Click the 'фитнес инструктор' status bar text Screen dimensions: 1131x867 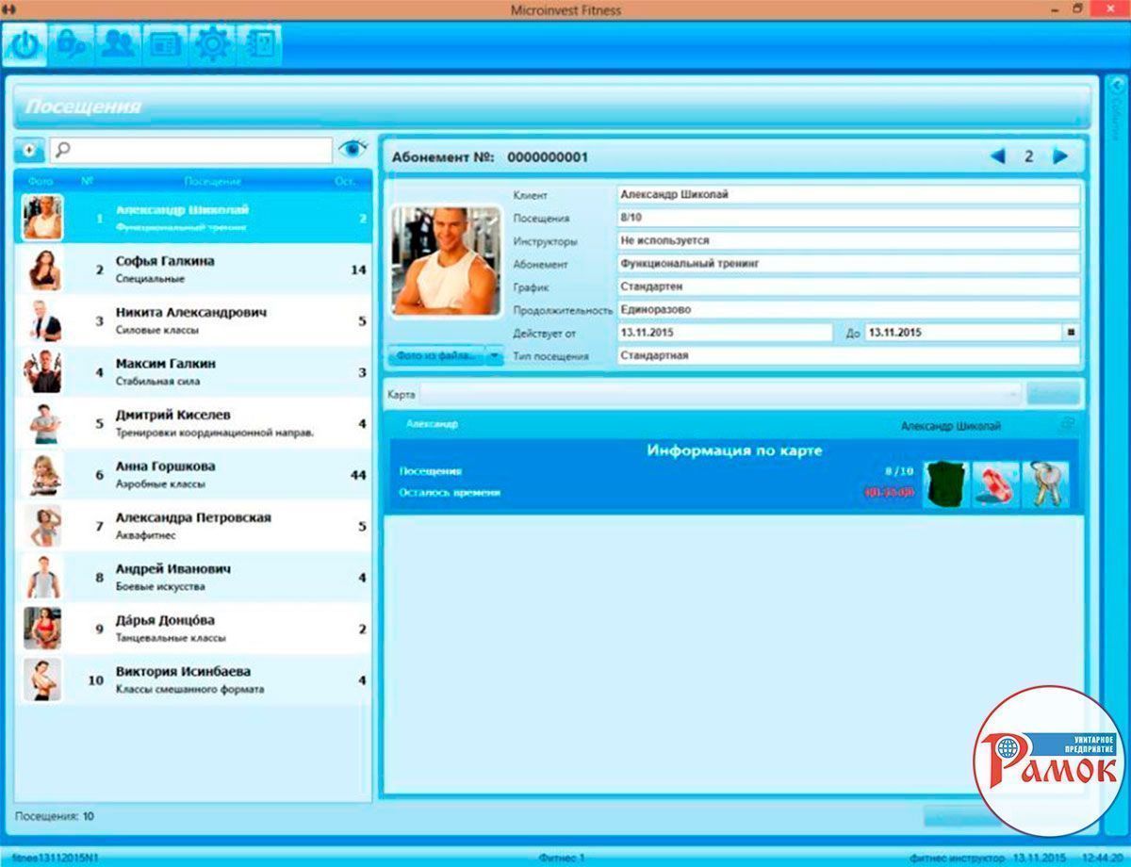click(x=956, y=859)
